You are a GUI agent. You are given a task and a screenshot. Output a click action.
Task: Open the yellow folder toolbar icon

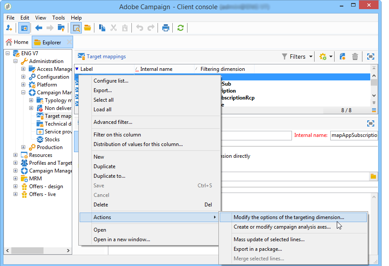87,28
